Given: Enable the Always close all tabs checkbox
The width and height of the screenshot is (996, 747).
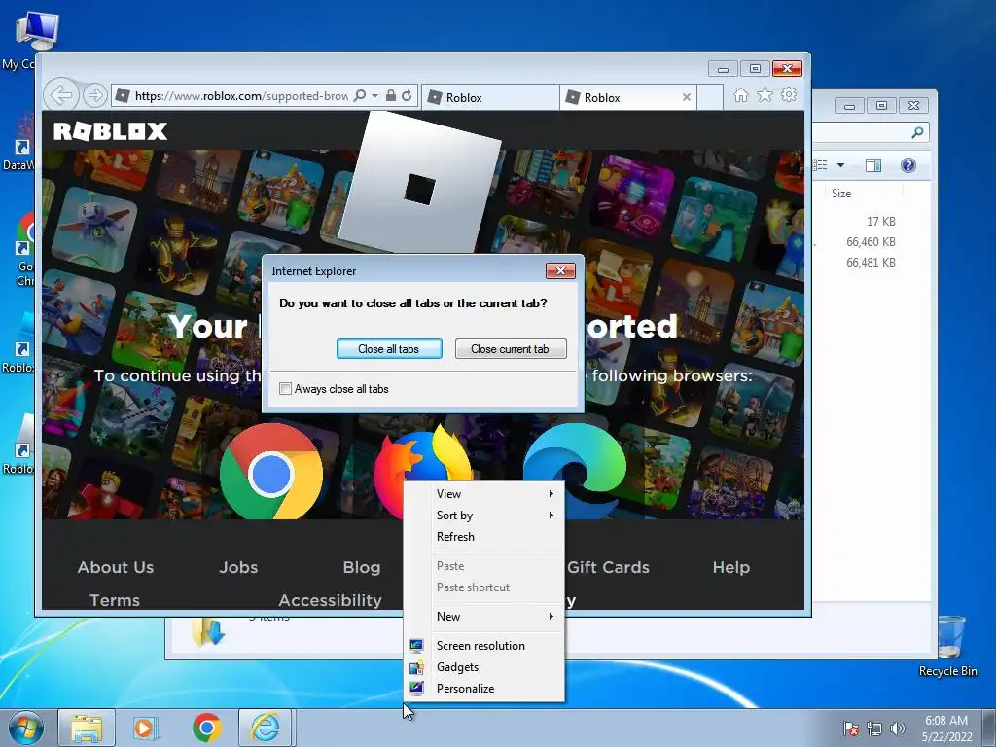Looking at the screenshot, I should point(286,389).
